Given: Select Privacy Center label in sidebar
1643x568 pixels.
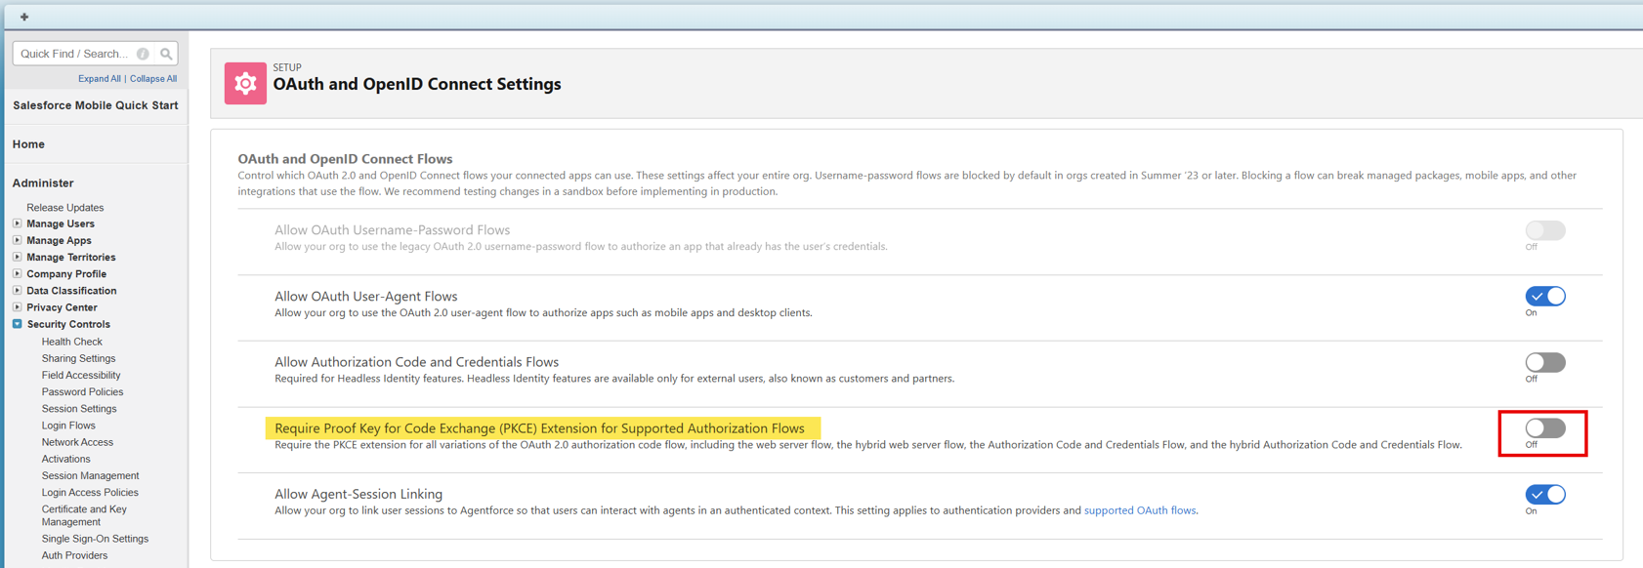Looking at the screenshot, I should (x=62, y=306).
